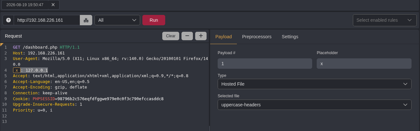Click the Accept: text/html header line
The image size is (420, 131).
(101, 76)
